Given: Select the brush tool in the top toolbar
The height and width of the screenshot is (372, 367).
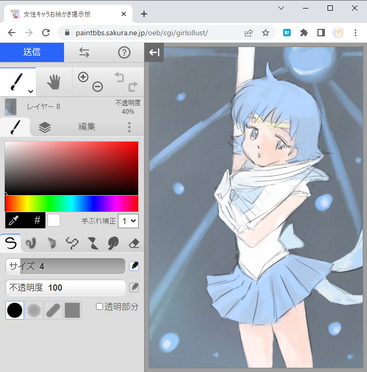Looking at the screenshot, I should (x=17, y=82).
